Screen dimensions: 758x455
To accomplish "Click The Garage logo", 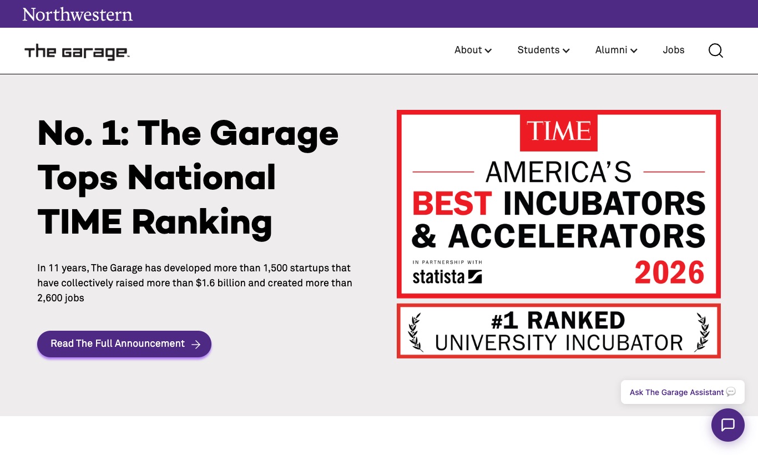I will click(x=77, y=52).
